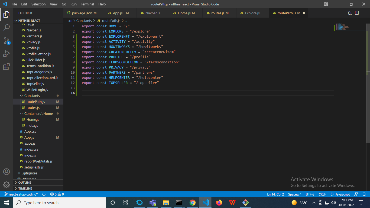Open the Manage gear settings icon
Viewport: 370px width, 208px height.
coord(7,185)
